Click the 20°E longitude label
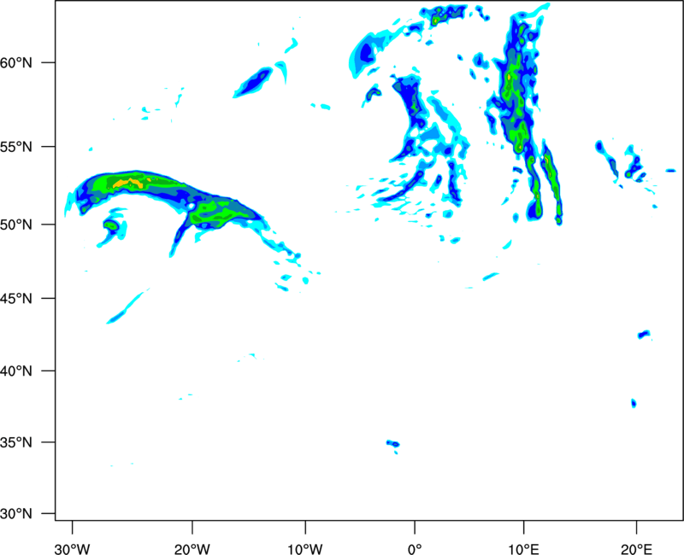 (x=636, y=549)
